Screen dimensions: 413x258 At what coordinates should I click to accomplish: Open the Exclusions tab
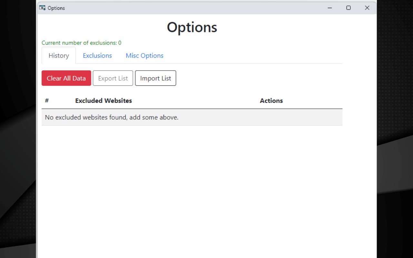click(x=97, y=55)
